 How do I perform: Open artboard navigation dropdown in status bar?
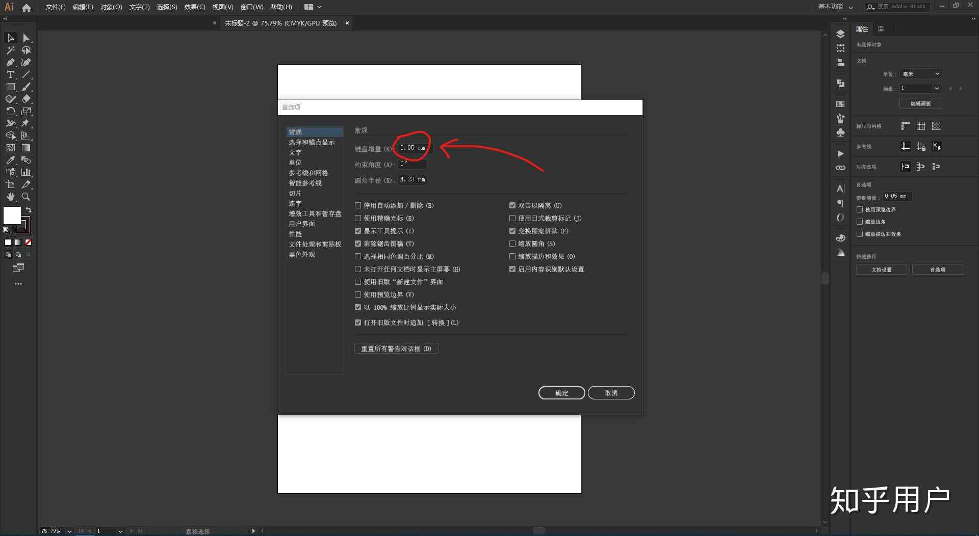pos(120,531)
